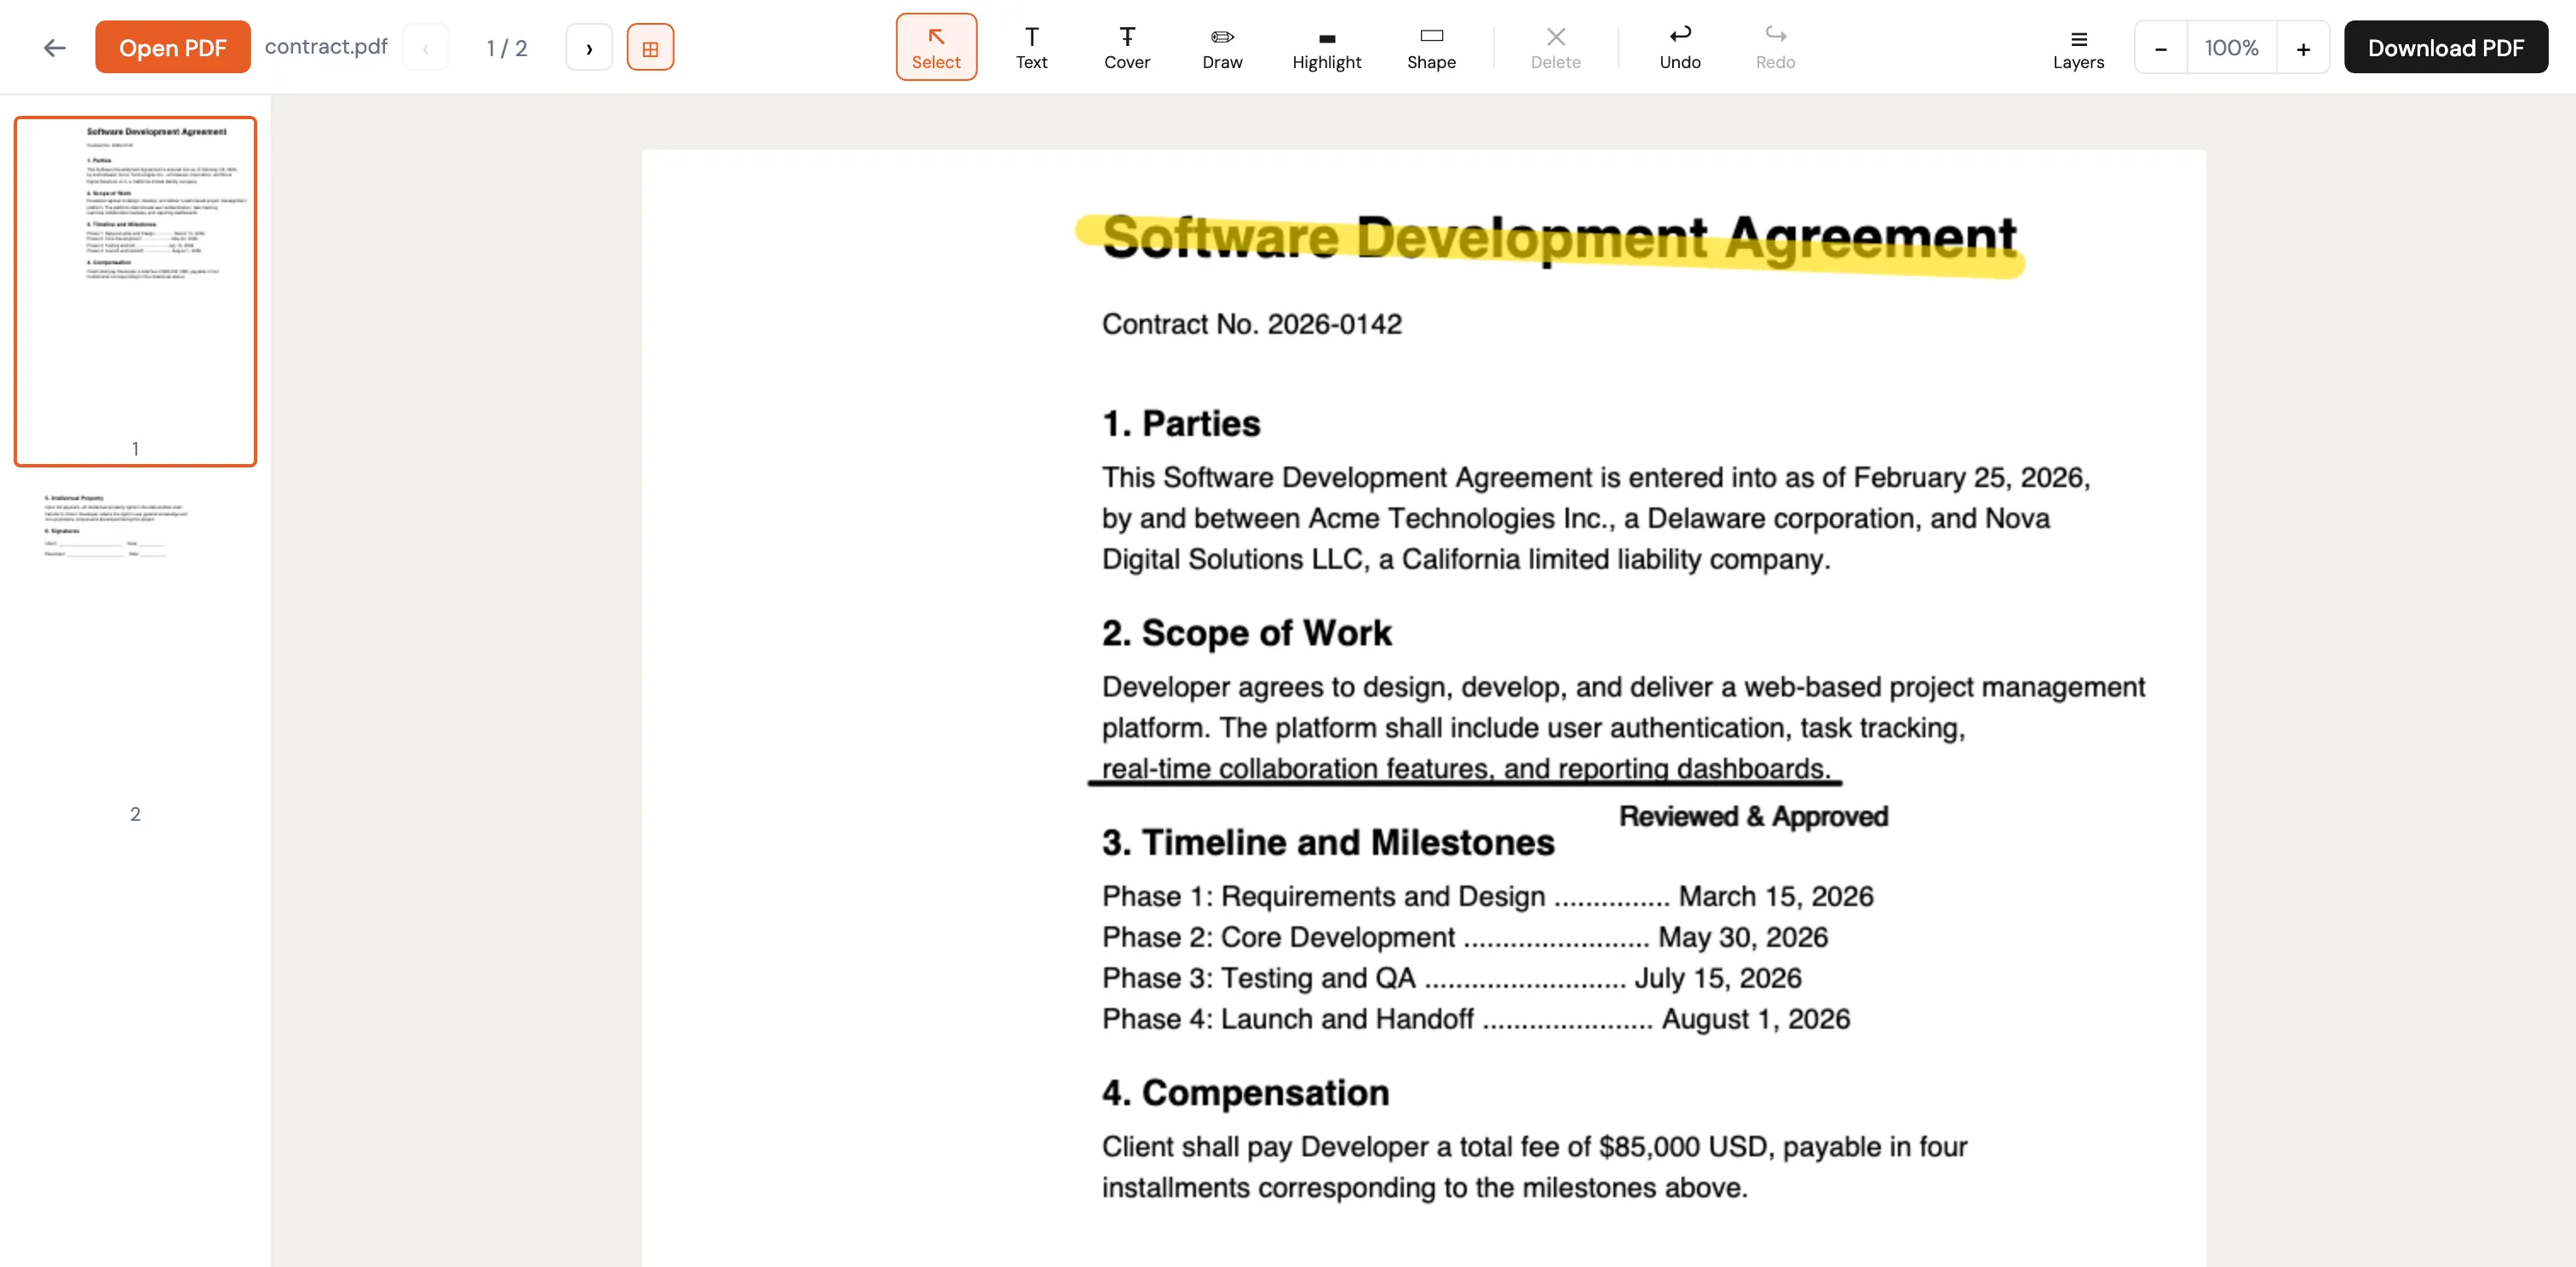Click the 100% zoom level field
The height and width of the screenshot is (1267, 2576).
tap(2232, 47)
